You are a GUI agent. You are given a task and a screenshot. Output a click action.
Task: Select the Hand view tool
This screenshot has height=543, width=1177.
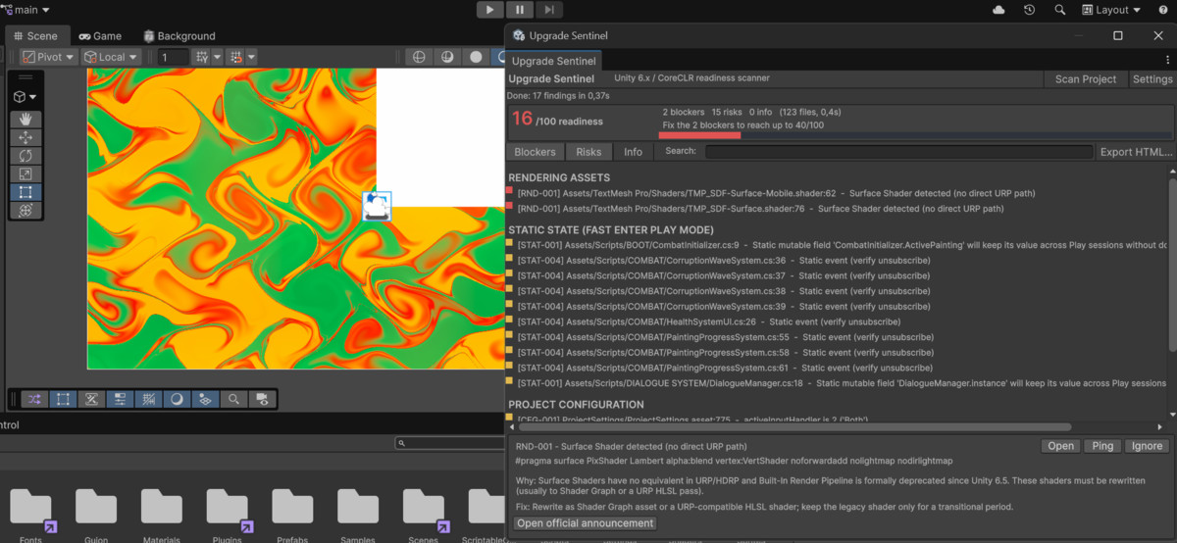(x=26, y=120)
